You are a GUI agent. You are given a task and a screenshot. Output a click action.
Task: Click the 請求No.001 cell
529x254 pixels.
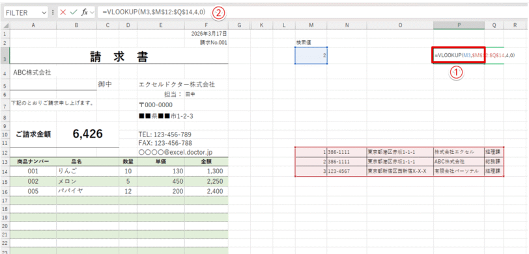(x=206, y=42)
